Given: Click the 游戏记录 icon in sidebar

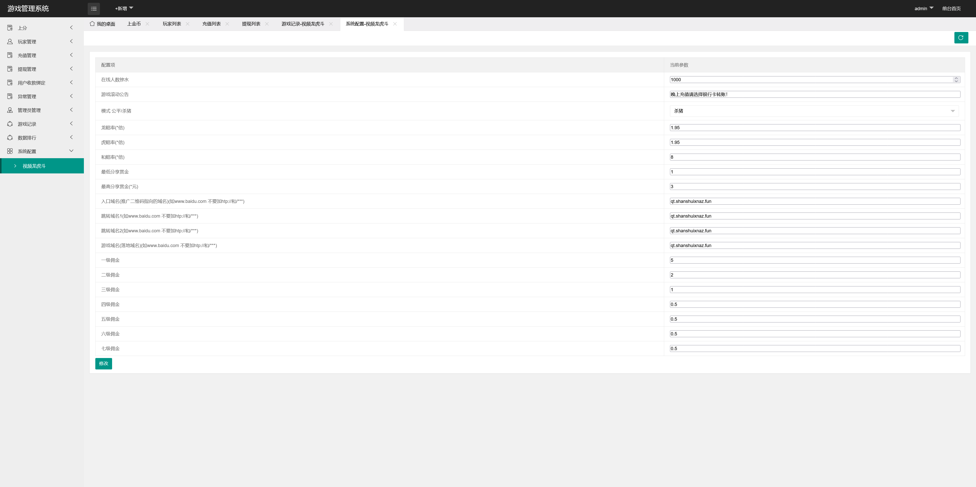Looking at the screenshot, I should [10, 124].
